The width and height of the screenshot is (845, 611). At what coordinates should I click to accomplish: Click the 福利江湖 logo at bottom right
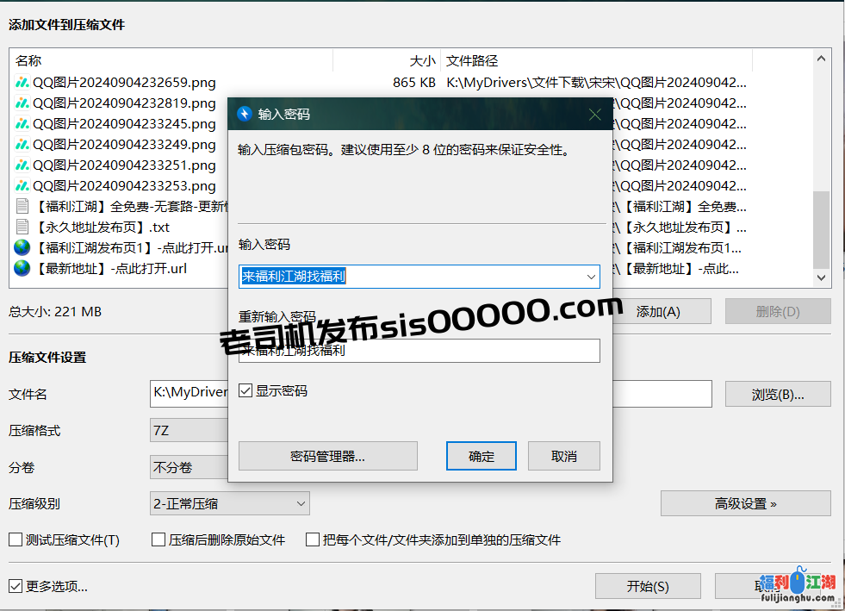pyautogui.click(x=798, y=587)
